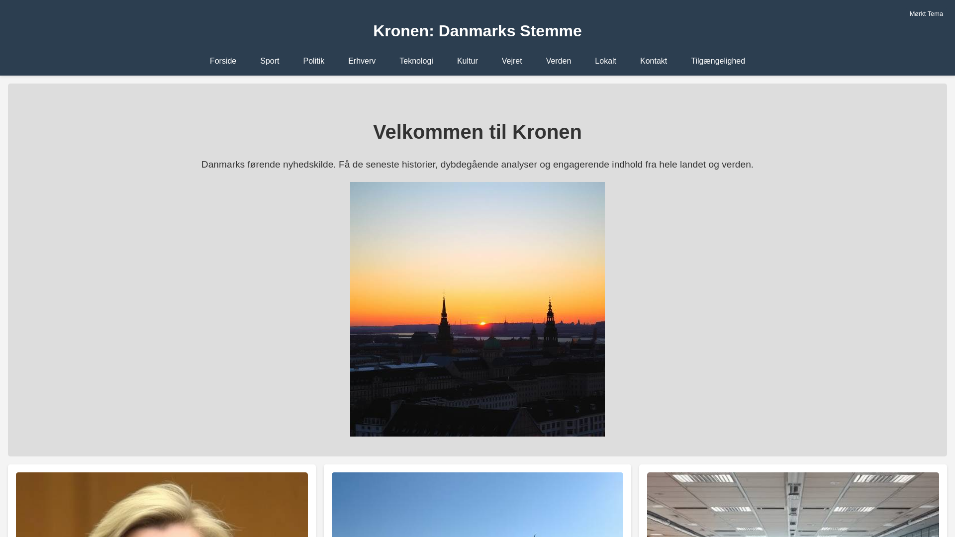
Task: Open the Lokalt news section
Action: click(605, 61)
